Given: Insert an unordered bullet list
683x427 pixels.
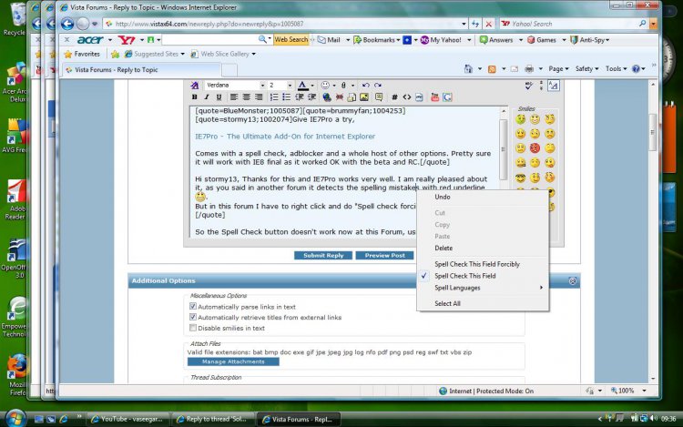Looking at the screenshot, I should (x=286, y=97).
